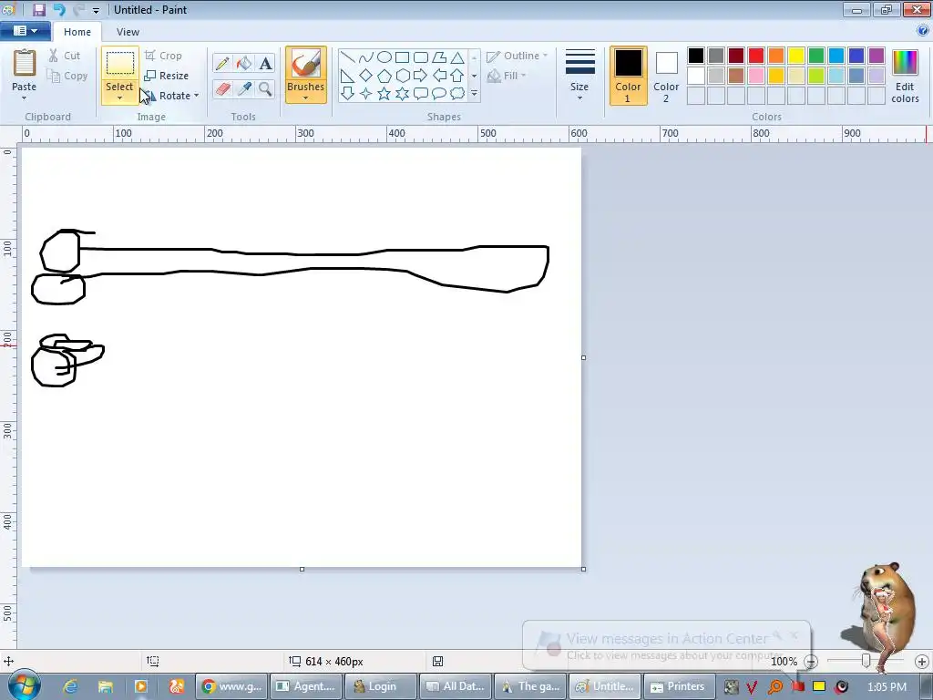Pick the Hexagon shape

(402, 76)
